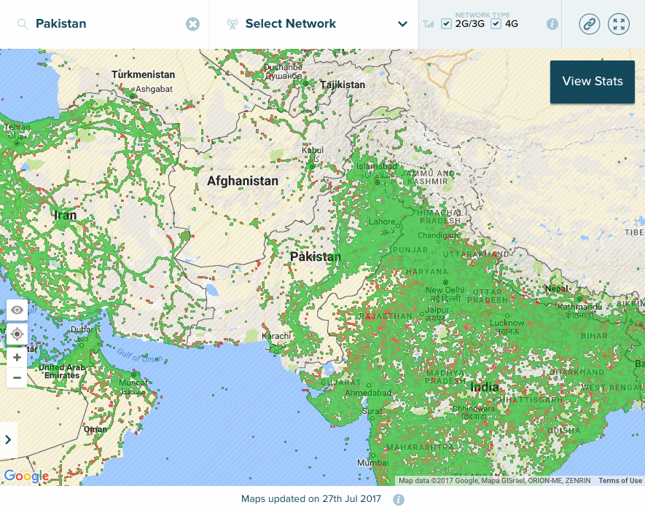The image size is (645, 510).
Task: Open the Terms of Use link
Action: (620, 481)
